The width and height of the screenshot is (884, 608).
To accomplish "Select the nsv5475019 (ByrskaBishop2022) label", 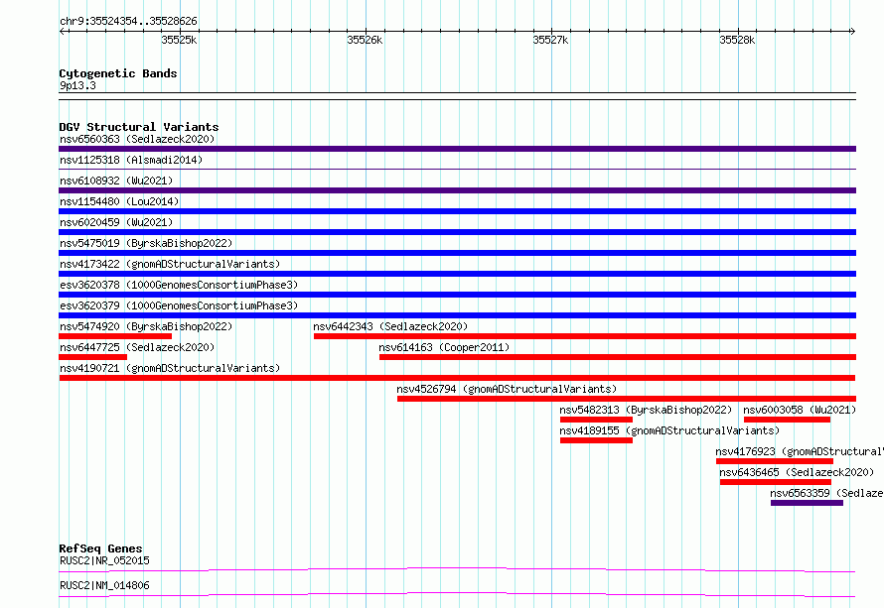I will click(x=146, y=243).
